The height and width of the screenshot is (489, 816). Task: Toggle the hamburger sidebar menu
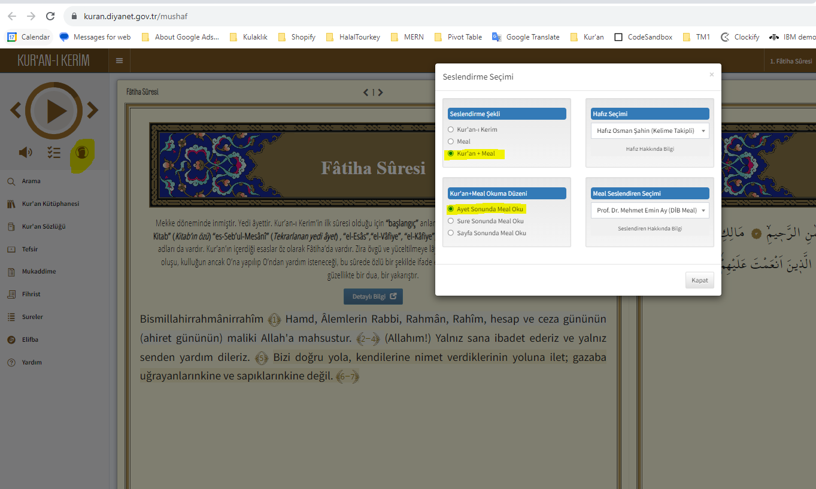click(119, 60)
